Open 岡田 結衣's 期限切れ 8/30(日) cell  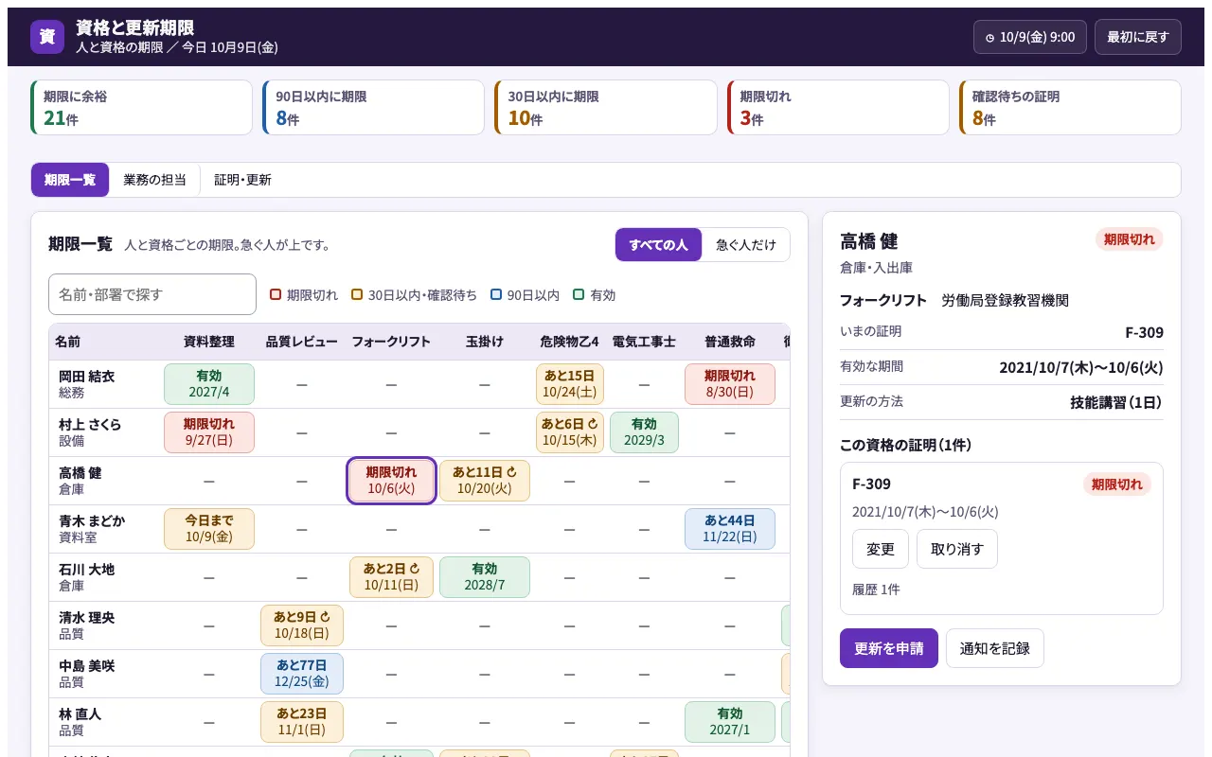coord(730,384)
